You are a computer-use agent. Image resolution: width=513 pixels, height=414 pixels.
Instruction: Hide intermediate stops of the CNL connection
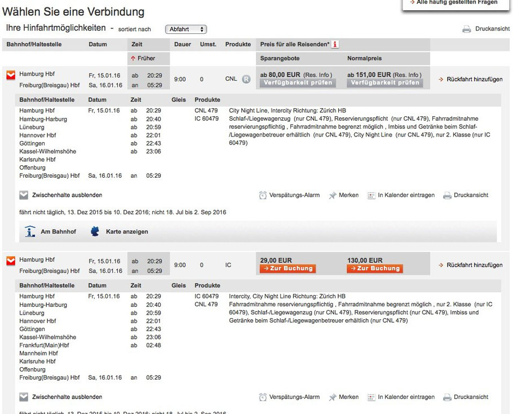click(x=67, y=195)
